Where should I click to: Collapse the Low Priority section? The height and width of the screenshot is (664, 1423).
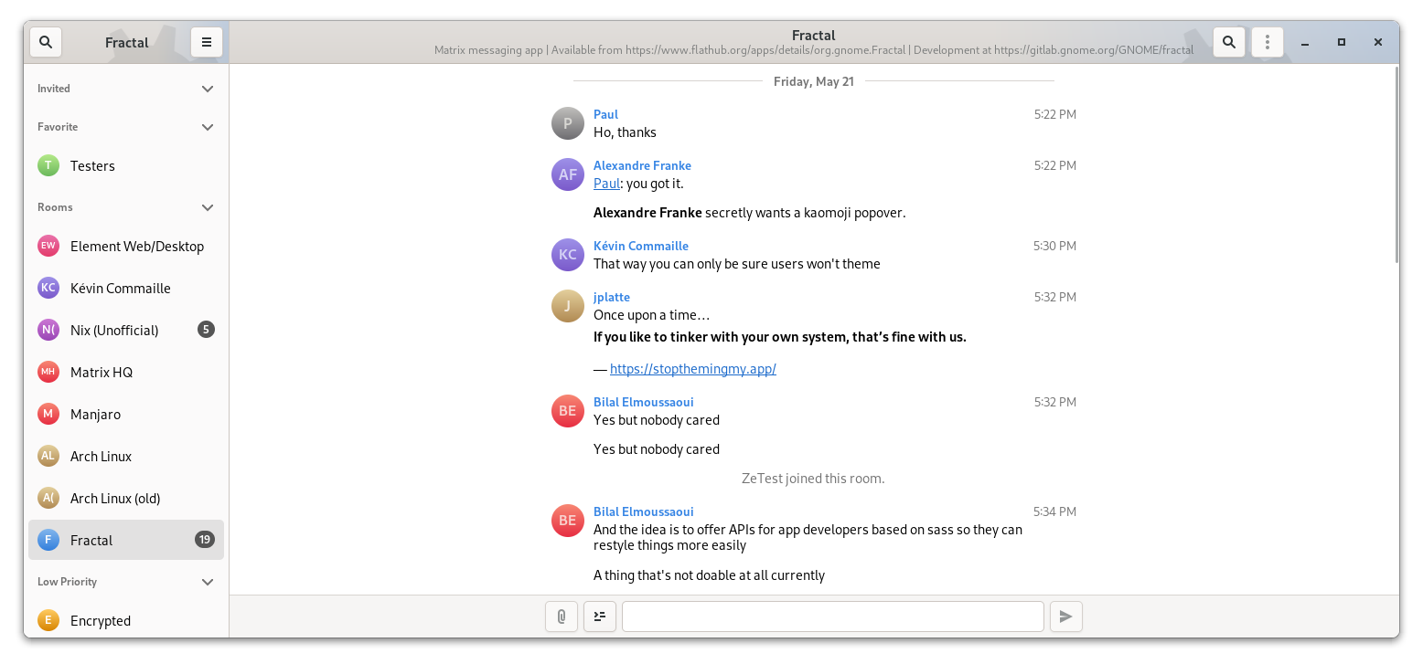(x=208, y=582)
